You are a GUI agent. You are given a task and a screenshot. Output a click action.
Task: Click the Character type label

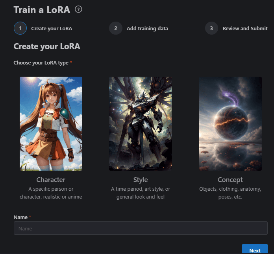point(51,180)
